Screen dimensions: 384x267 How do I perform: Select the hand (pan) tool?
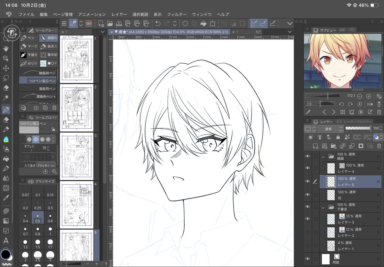[6, 48]
